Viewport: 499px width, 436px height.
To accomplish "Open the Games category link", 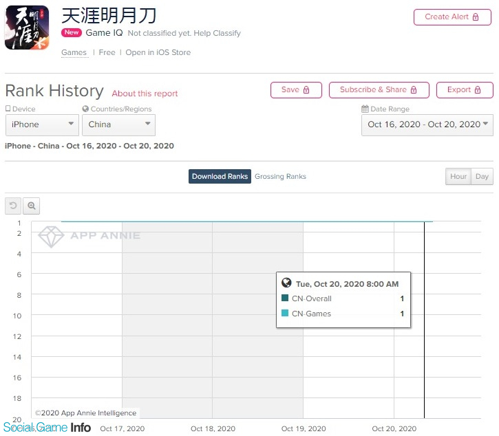I will 74,52.
